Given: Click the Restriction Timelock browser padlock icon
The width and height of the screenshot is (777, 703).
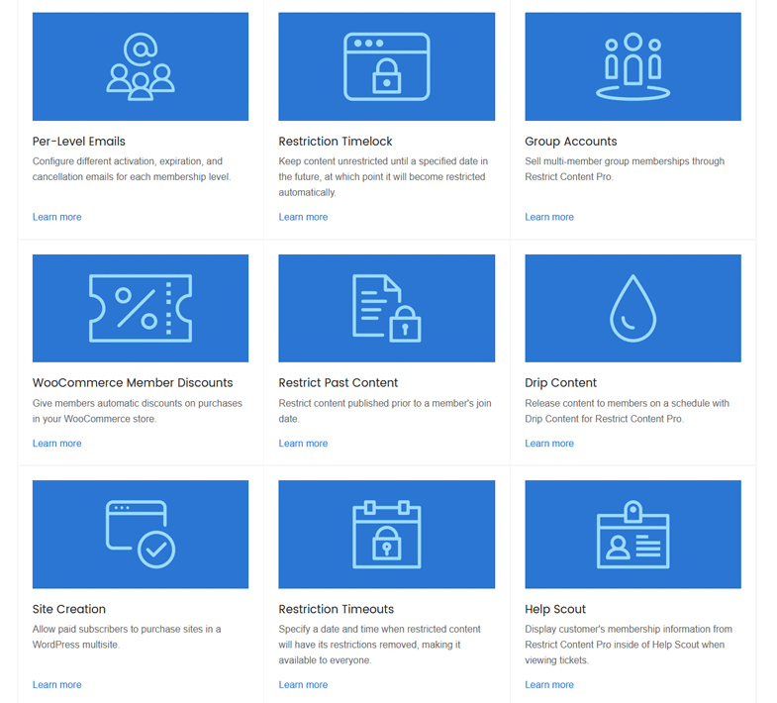Looking at the screenshot, I should click(386, 66).
